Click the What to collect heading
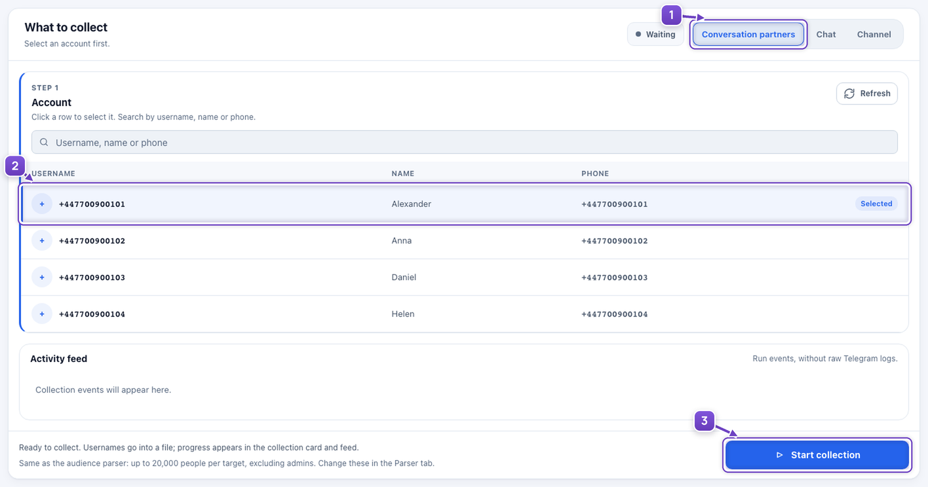Screen dimensions: 928x487 point(66,27)
